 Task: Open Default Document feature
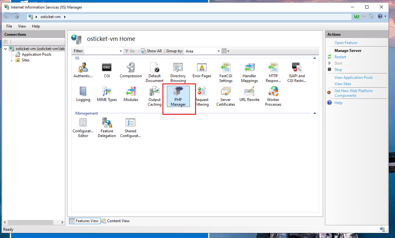155,72
